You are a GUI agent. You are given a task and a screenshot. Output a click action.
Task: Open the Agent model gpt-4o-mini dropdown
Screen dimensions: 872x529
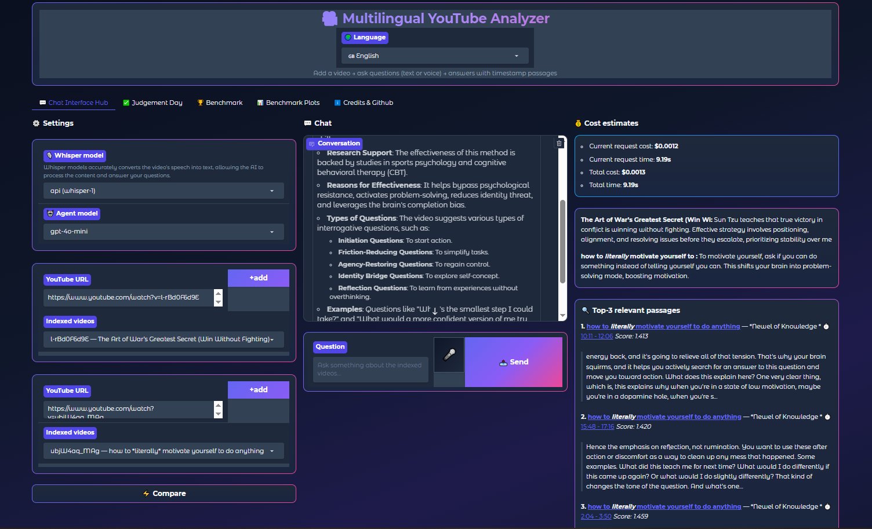(x=163, y=232)
